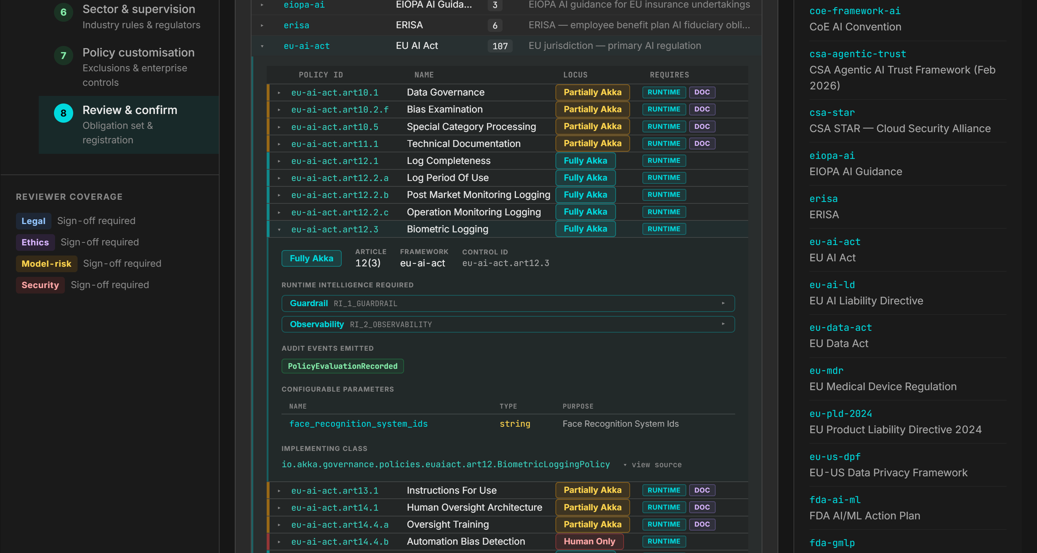The width and height of the screenshot is (1037, 553).
Task: Click the PolicyEvaluationRecorded audit event chip
Action: (342, 366)
